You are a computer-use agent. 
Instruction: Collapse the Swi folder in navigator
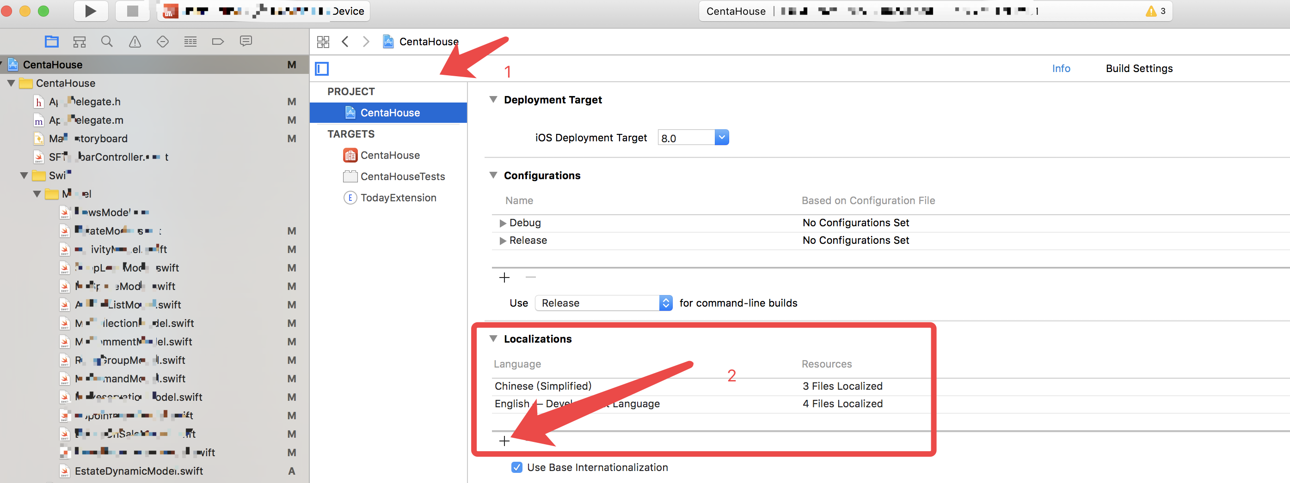pos(24,175)
